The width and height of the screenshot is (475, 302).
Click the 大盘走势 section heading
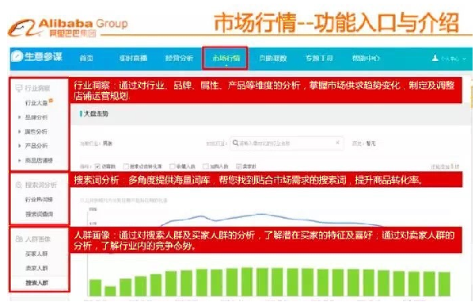pyautogui.click(x=96, y=113)
